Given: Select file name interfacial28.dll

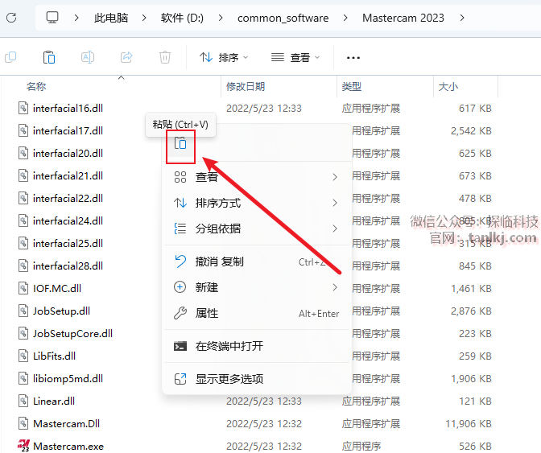Looking at the screenshot, I should pos(68,266).
